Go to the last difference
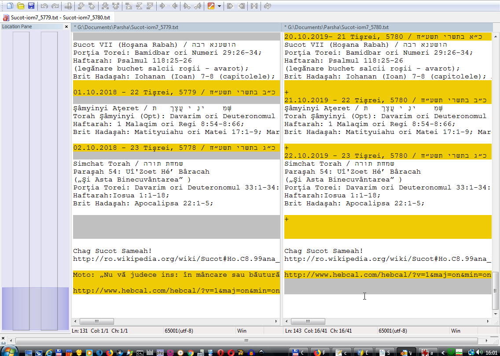 tap(150, 6)
